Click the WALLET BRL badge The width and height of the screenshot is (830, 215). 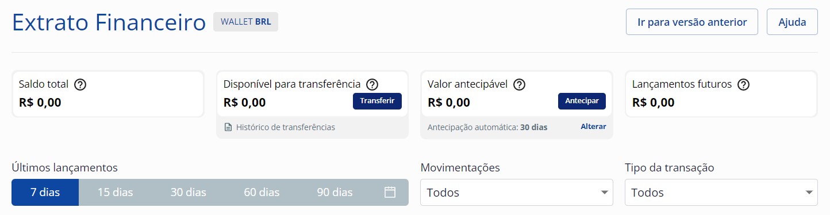point(245,22)
